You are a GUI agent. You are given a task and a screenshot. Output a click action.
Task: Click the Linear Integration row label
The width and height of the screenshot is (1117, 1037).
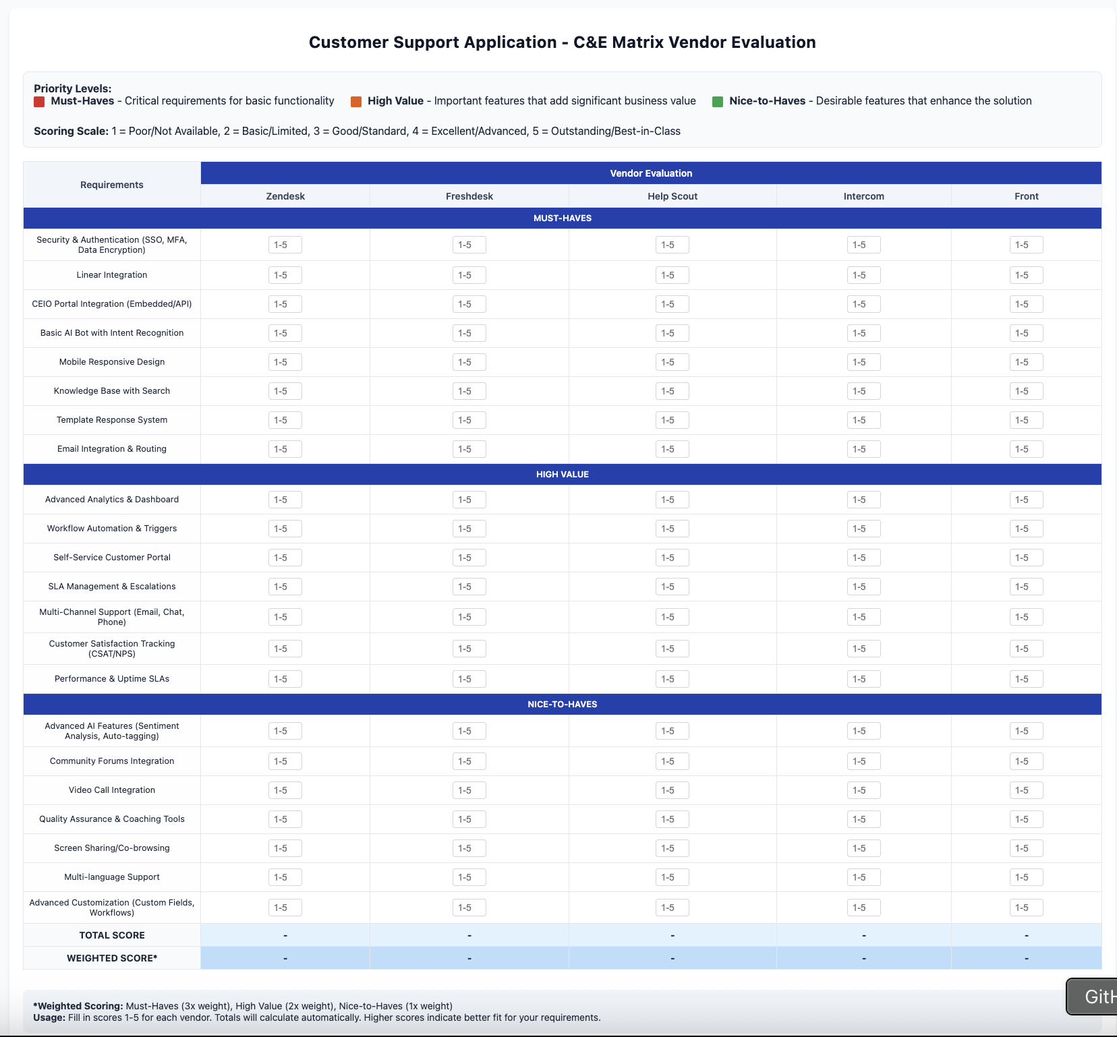[112, 275]
